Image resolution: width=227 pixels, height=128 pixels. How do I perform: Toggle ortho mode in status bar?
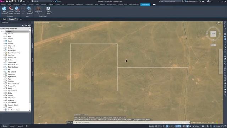(164, 126)
